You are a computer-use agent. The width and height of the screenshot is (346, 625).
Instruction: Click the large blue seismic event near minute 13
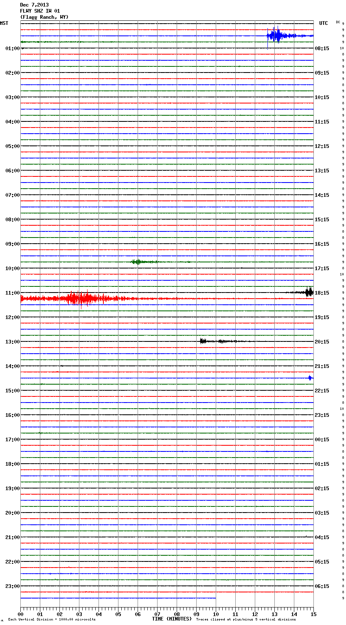pyautogui.click(x=277, y=36)
